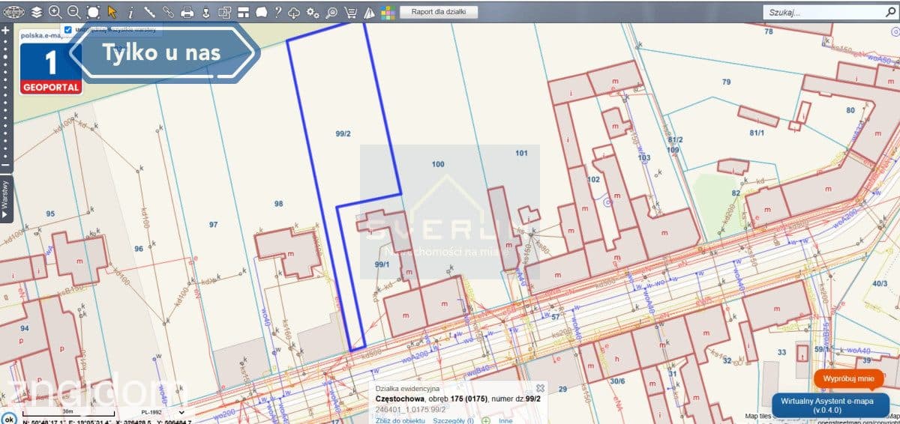Open the PL-1992 coordinate system dropdown
900x424 pixels.
163,413
